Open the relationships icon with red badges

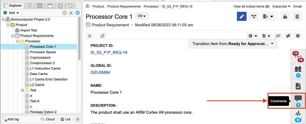tap(298, 57)
